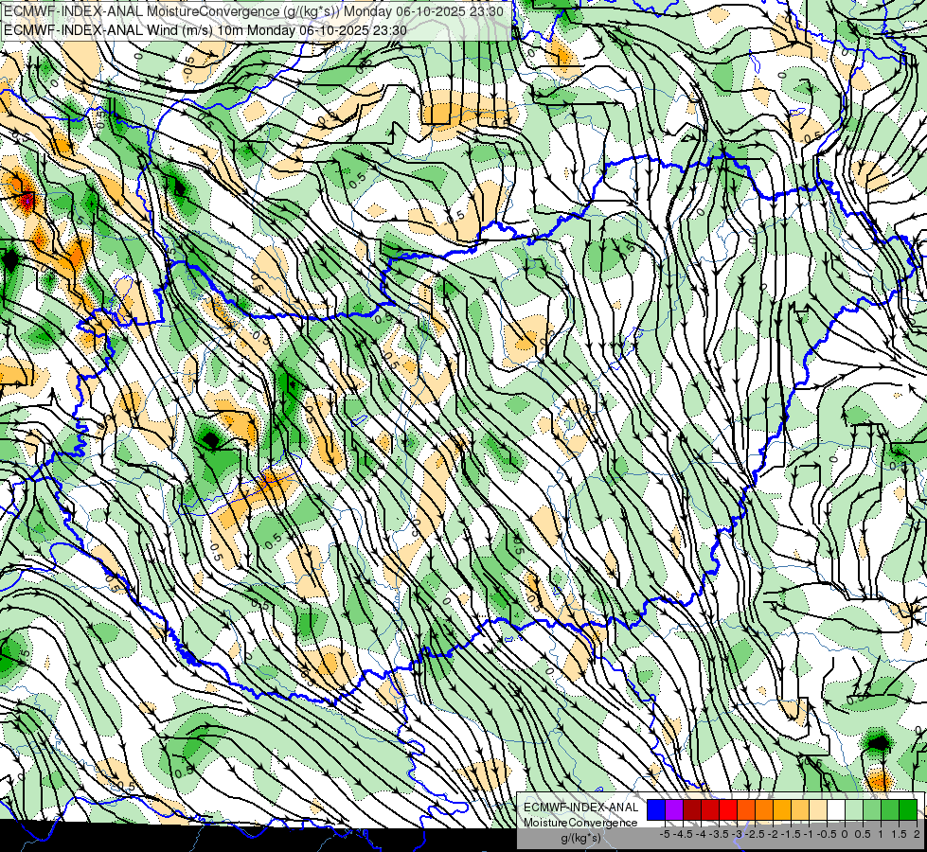Click the blue legend color swatch

click(x=656, y=810)
